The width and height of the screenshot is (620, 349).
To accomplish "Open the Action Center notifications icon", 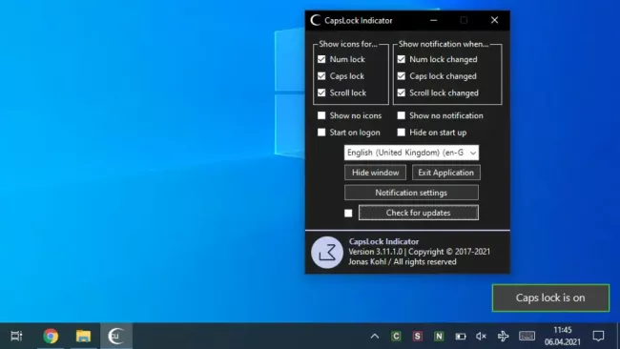I will point(598,337).
